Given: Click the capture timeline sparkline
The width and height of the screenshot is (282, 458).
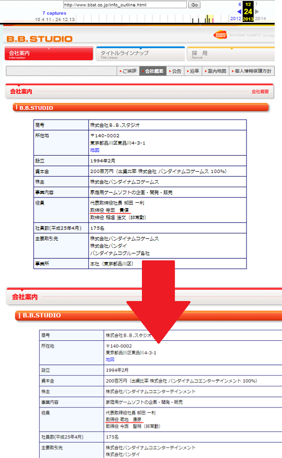Looking at the screenshot, I should [x=152, y=19].
